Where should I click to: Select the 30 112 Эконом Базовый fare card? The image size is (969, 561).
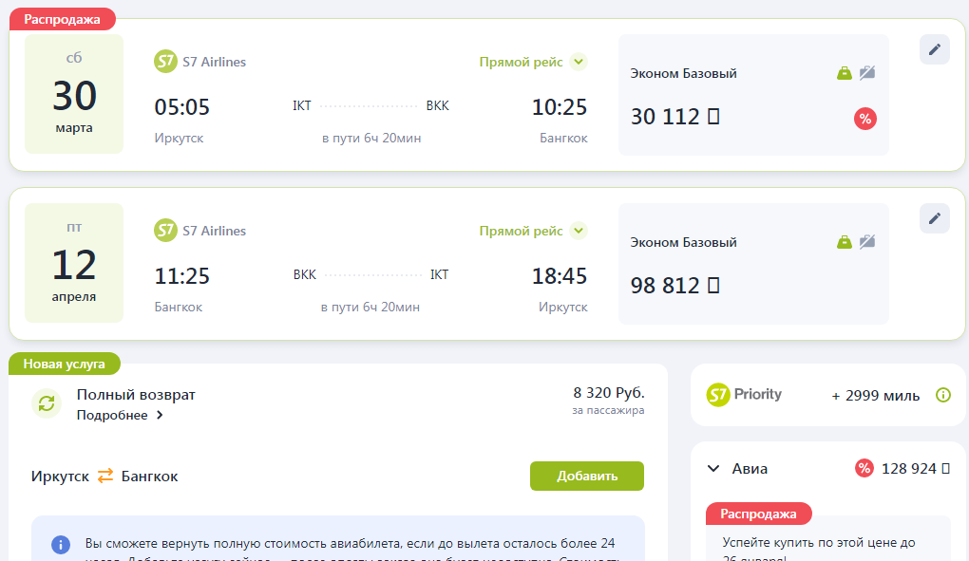tap(752, 95)
